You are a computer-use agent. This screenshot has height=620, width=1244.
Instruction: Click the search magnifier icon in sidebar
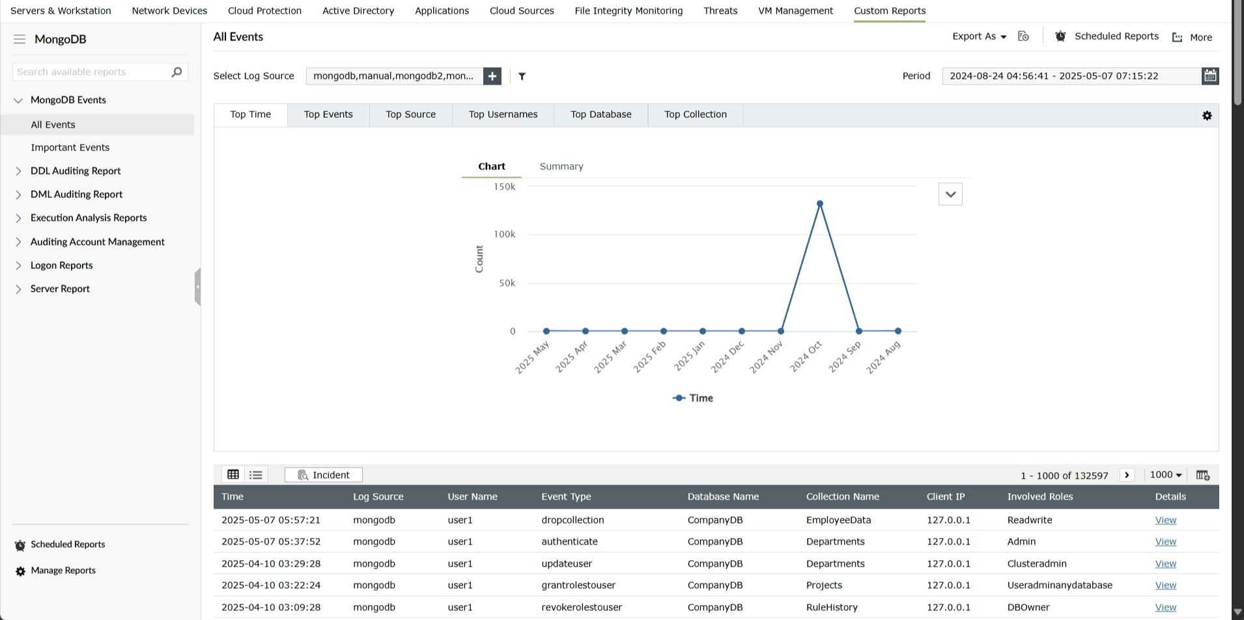coord(177,72)
